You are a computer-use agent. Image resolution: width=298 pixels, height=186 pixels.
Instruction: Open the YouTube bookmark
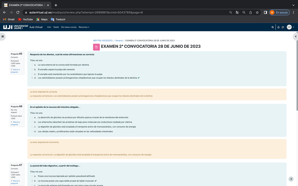click(x=25, y=19)
